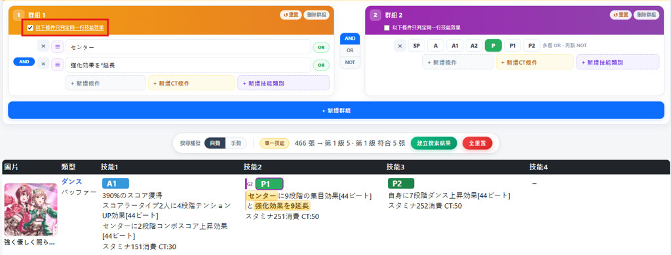The width and height of the screenshot is (671, 255).
Task: Click the スタミナ252消費 CT:50 text
Action: point(425,206)
